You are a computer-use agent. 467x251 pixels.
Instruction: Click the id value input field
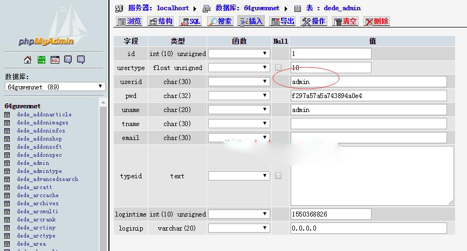[331, 53]
